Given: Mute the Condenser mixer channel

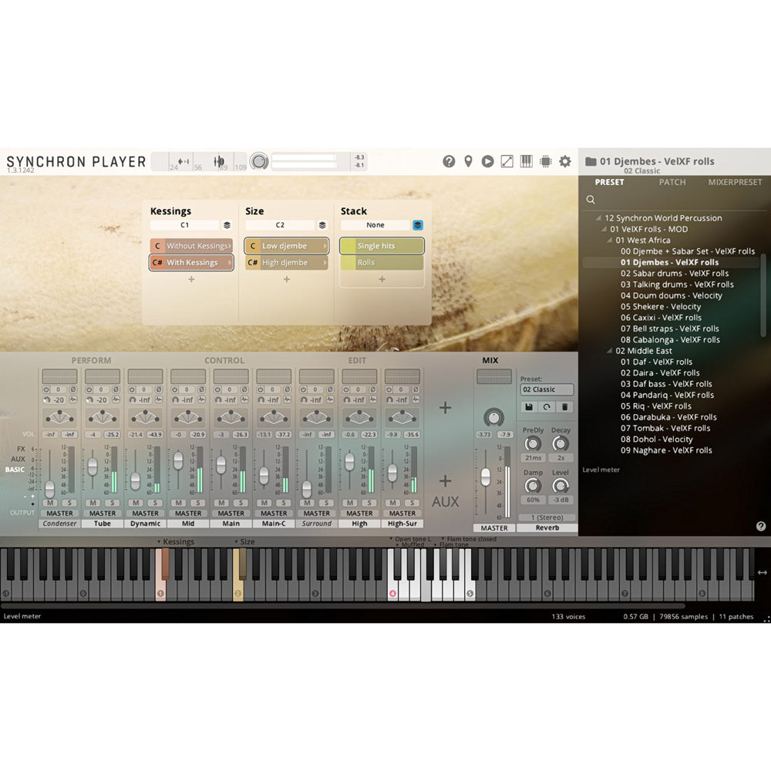Looking at the screenshot, I should point(49,503).
